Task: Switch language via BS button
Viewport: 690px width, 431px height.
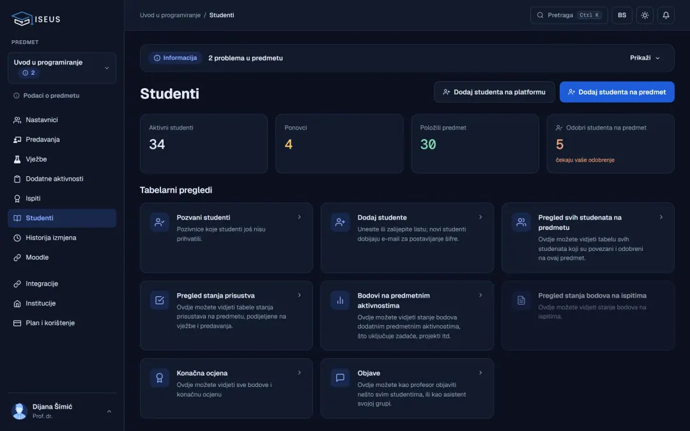Action: click(x=622, y=15)
